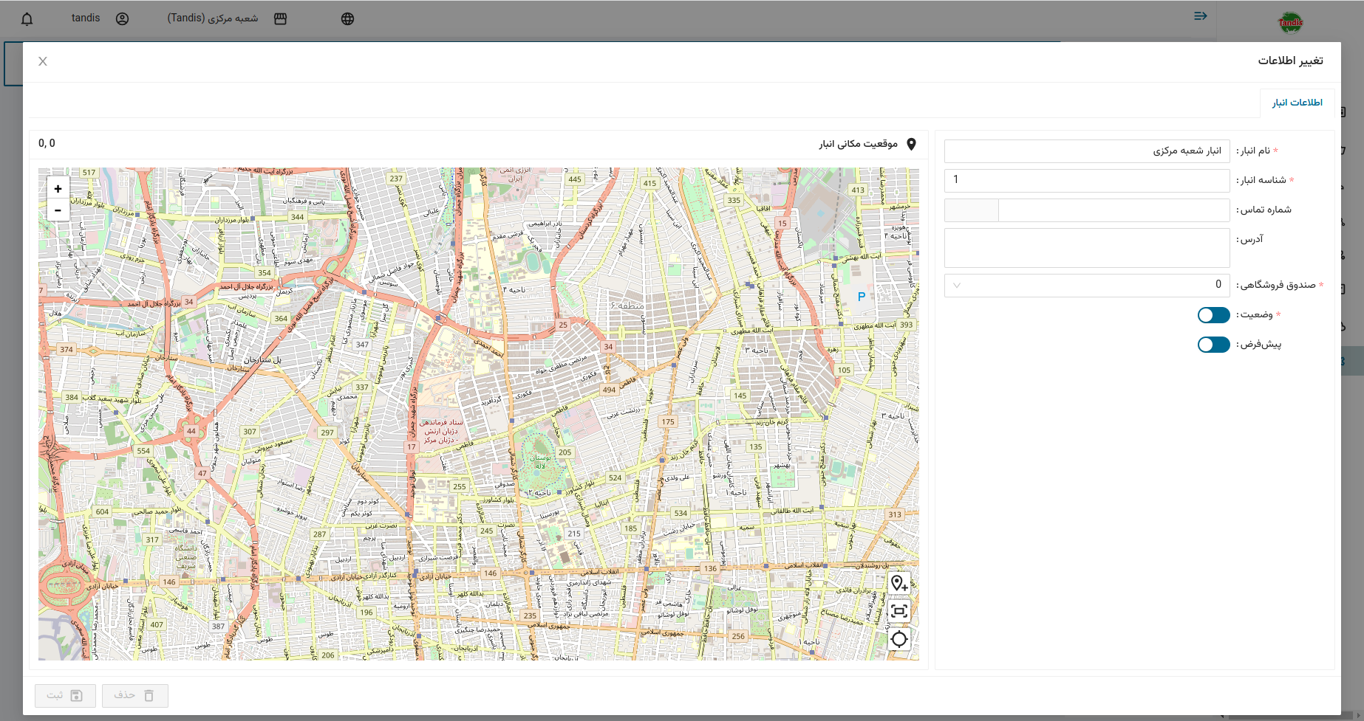This screenshot has width=1364, height=721.
Task: Click the locate my position icon
Action: (898, 639)
